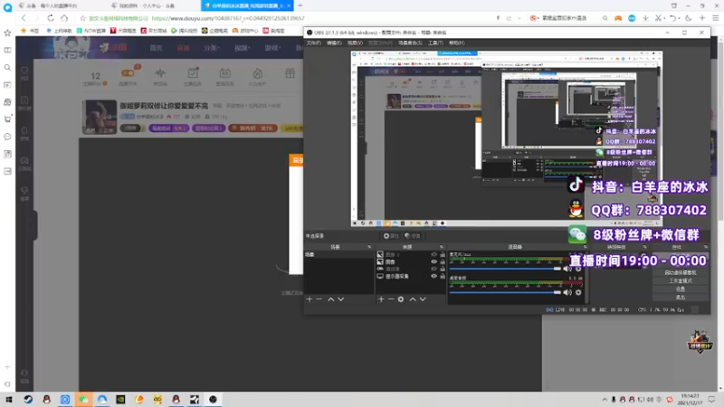
Task: Open the 文件(F) menu in OBS
Action: pos(313,43)
